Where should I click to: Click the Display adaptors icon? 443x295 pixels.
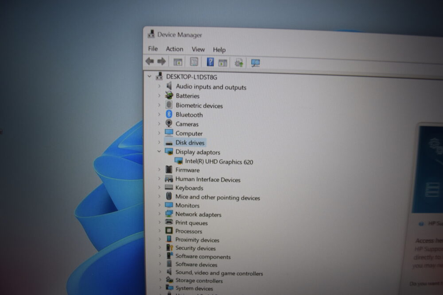click(x=169, y=151)
